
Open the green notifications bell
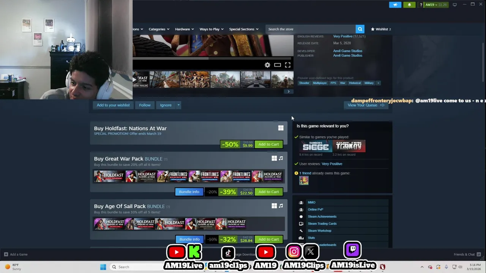[409, 5]
